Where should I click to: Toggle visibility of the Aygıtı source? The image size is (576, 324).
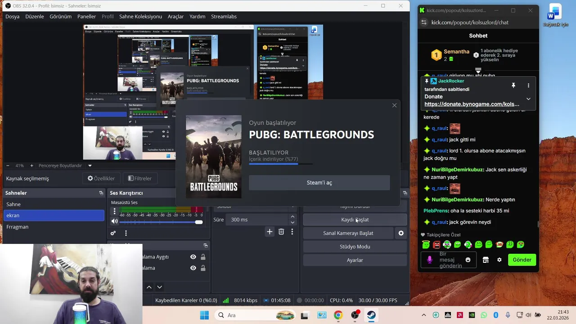click(x=193, y=257)
